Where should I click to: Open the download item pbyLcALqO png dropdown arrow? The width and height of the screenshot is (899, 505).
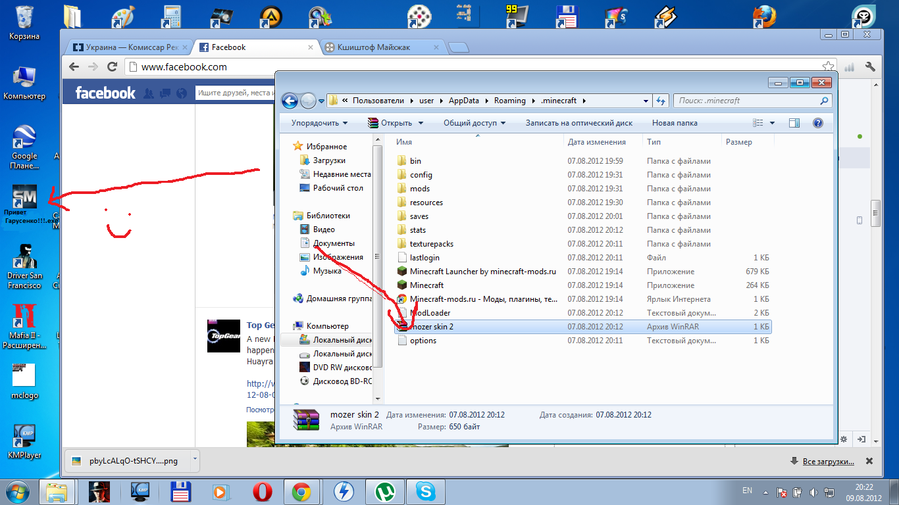pos(194,461)
